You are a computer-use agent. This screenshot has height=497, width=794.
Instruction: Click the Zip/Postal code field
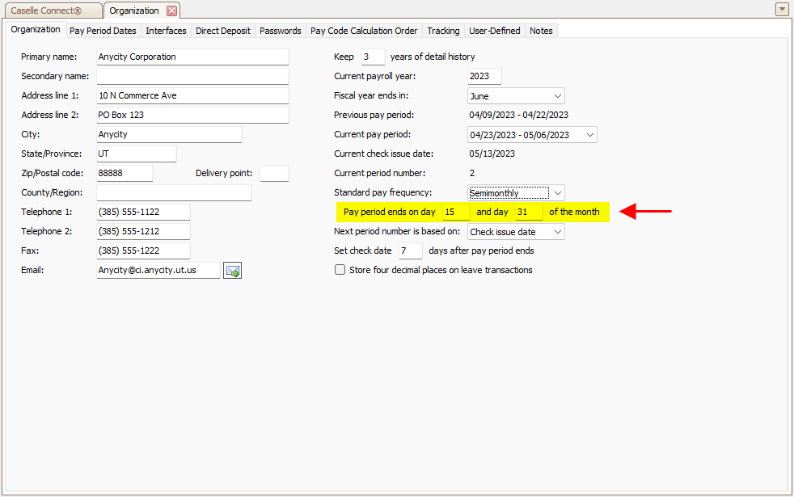coord(125,173)
